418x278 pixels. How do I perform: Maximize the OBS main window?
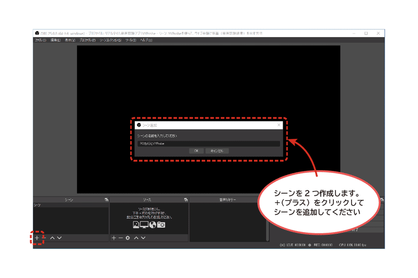pos(366,33)
